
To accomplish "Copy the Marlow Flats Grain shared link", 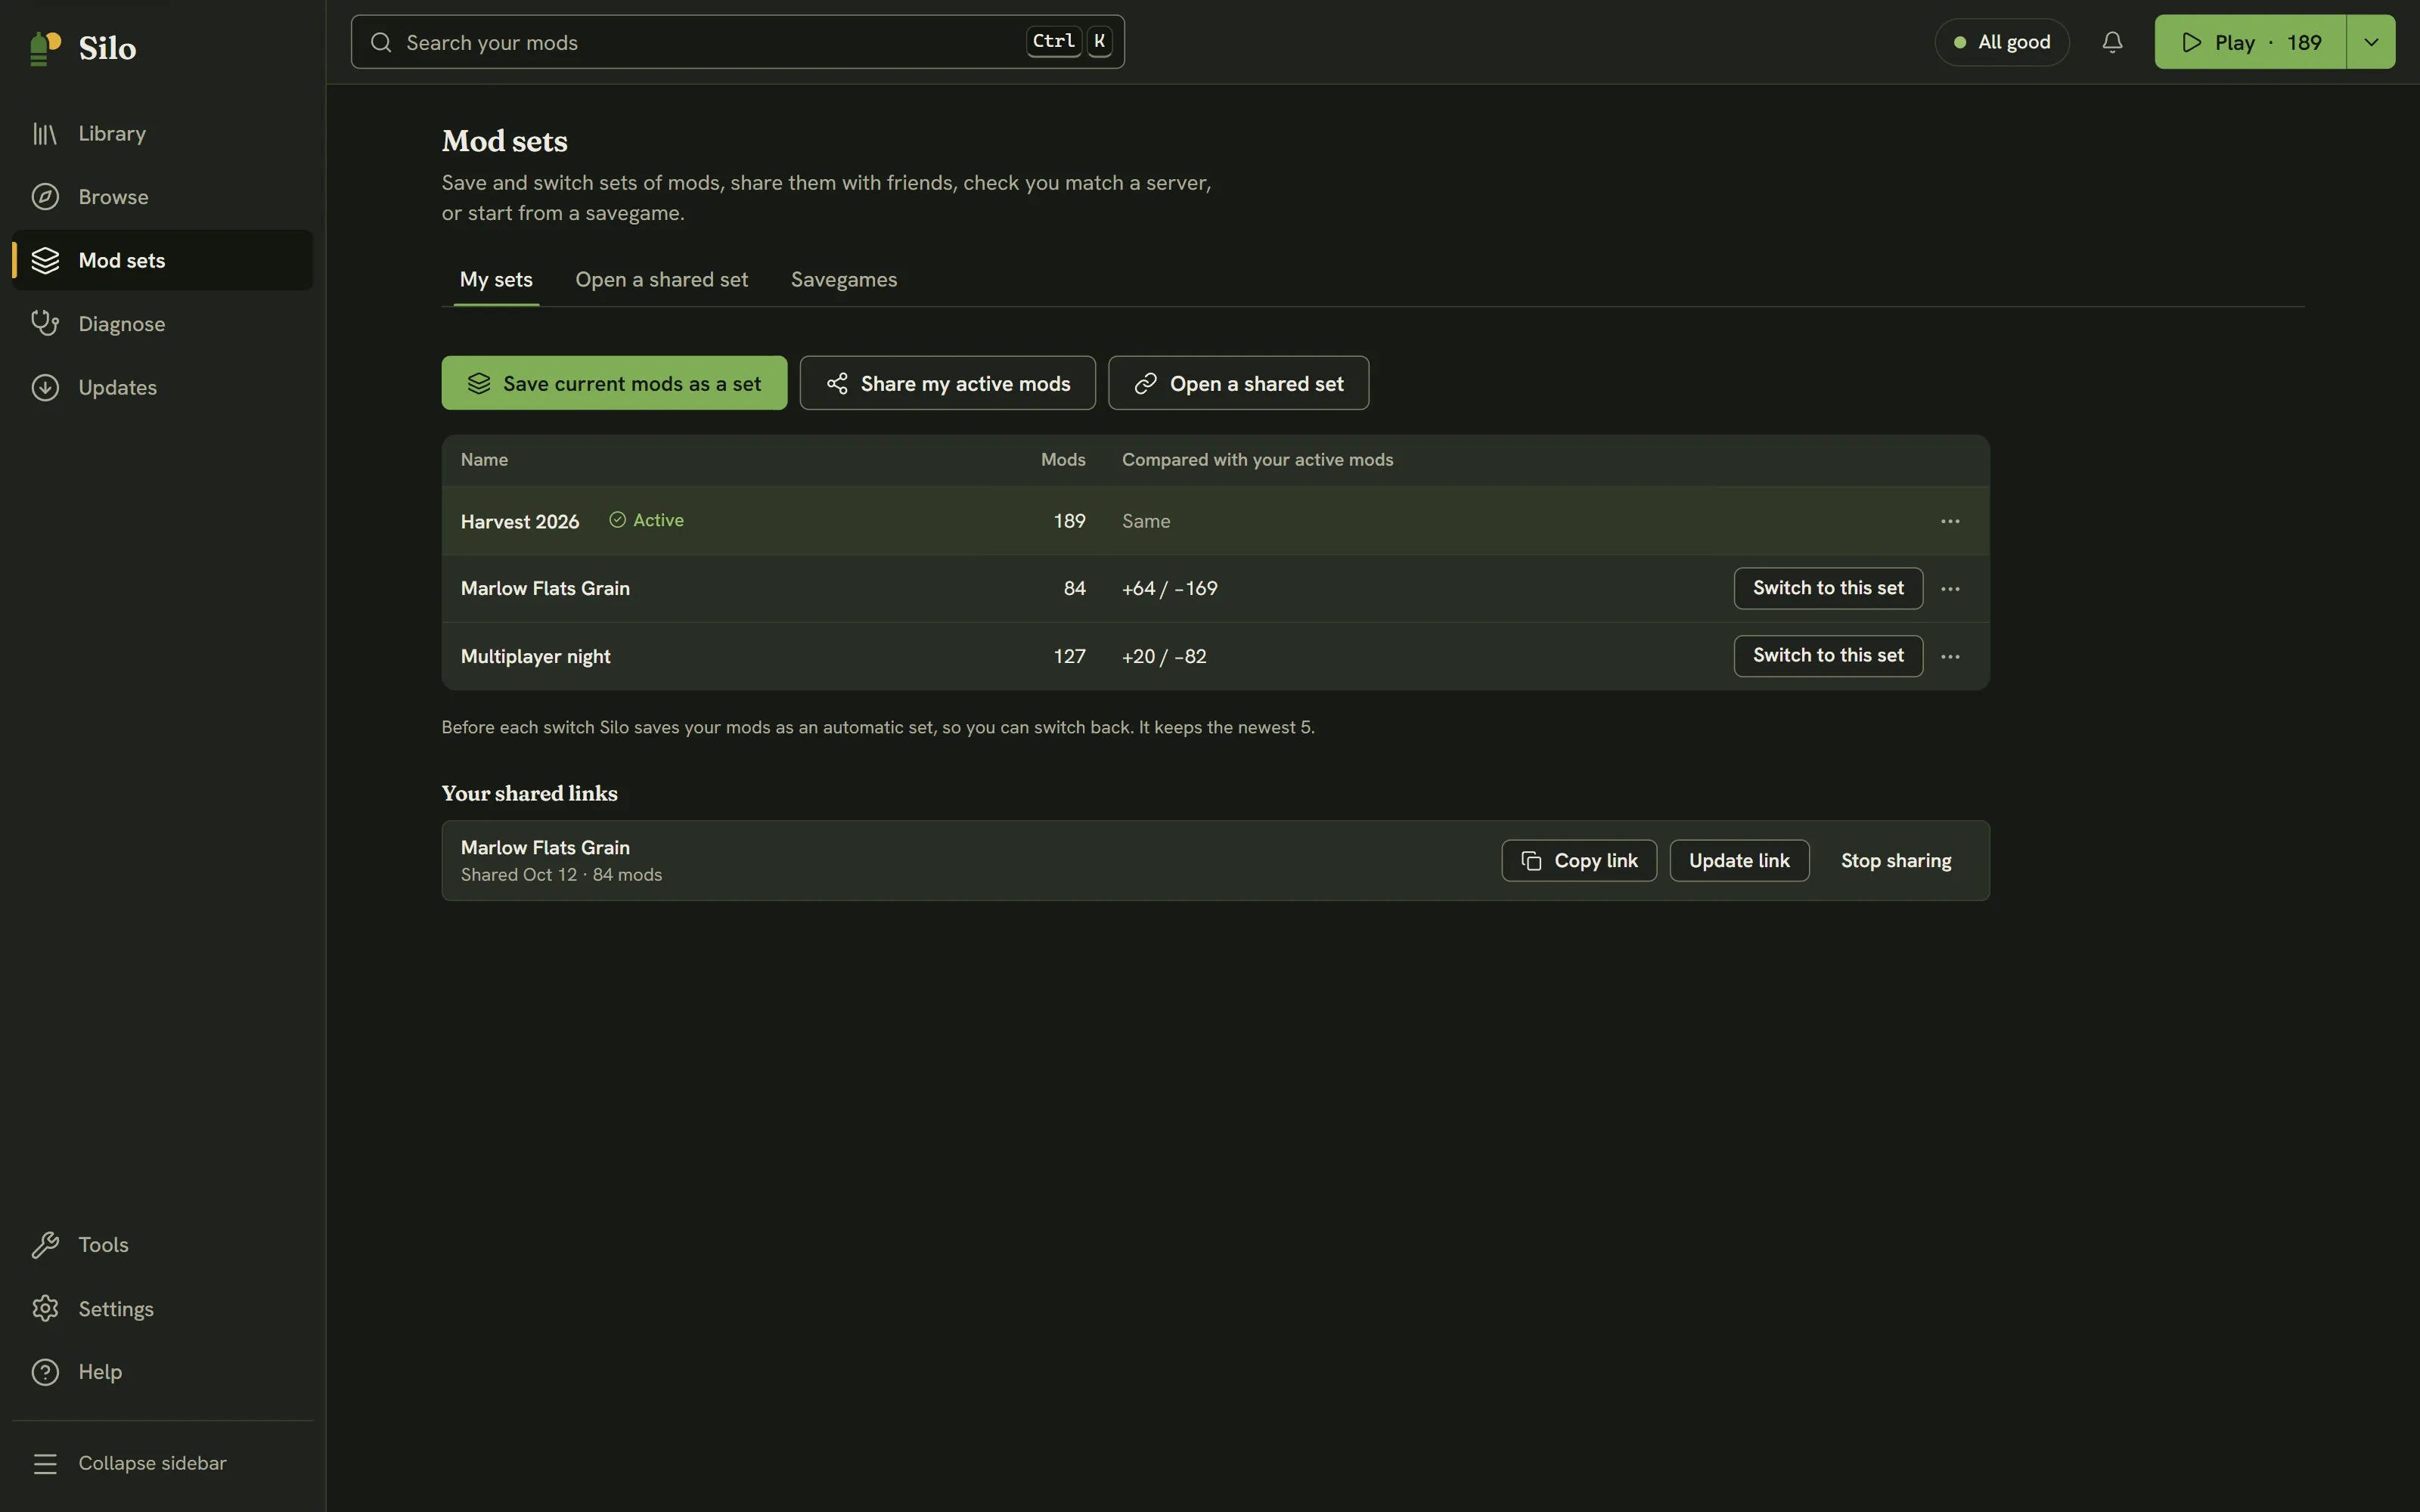I will (x=1579, y=861).
